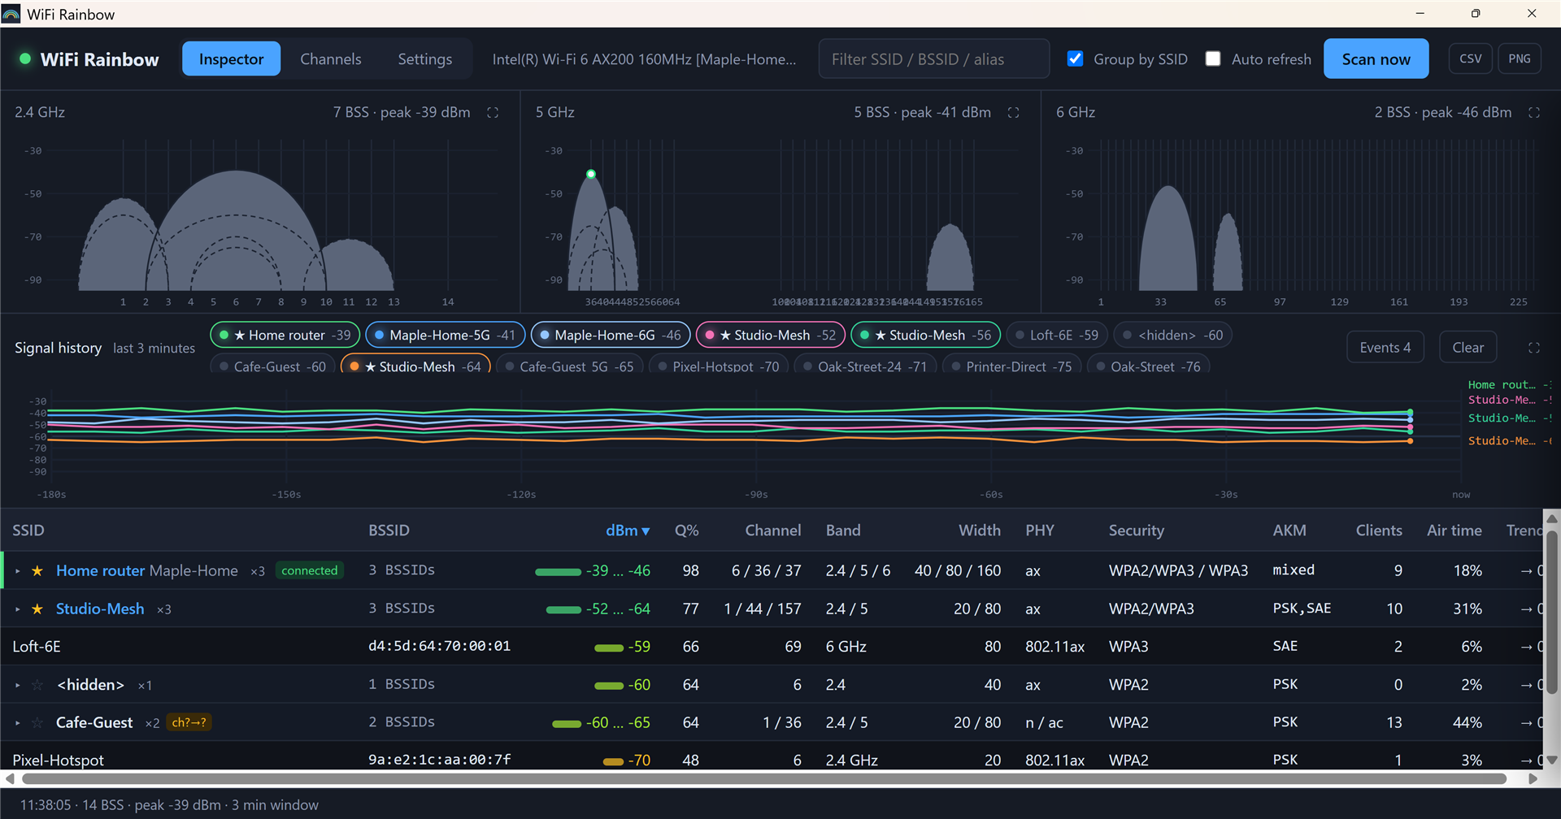Clear the signal history
The image size is (1561, 819).
(x=1468, y=348)
